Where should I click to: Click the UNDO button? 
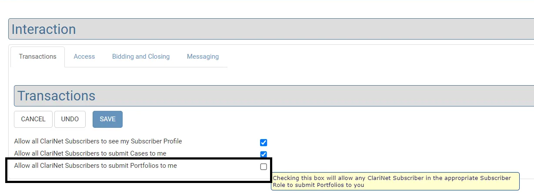tap(70, 119)
